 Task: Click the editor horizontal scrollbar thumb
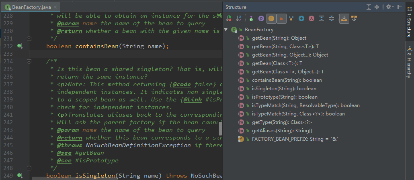(220, 129)
